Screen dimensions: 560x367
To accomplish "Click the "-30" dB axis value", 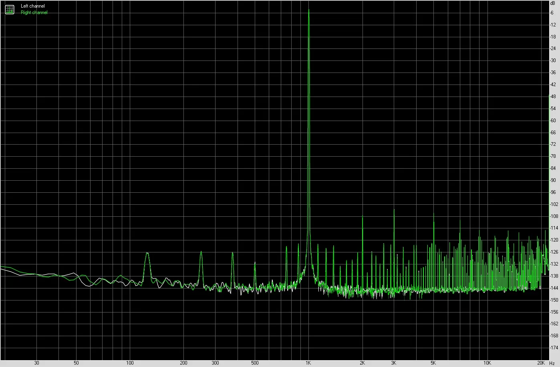I will (x=553, y=60).
